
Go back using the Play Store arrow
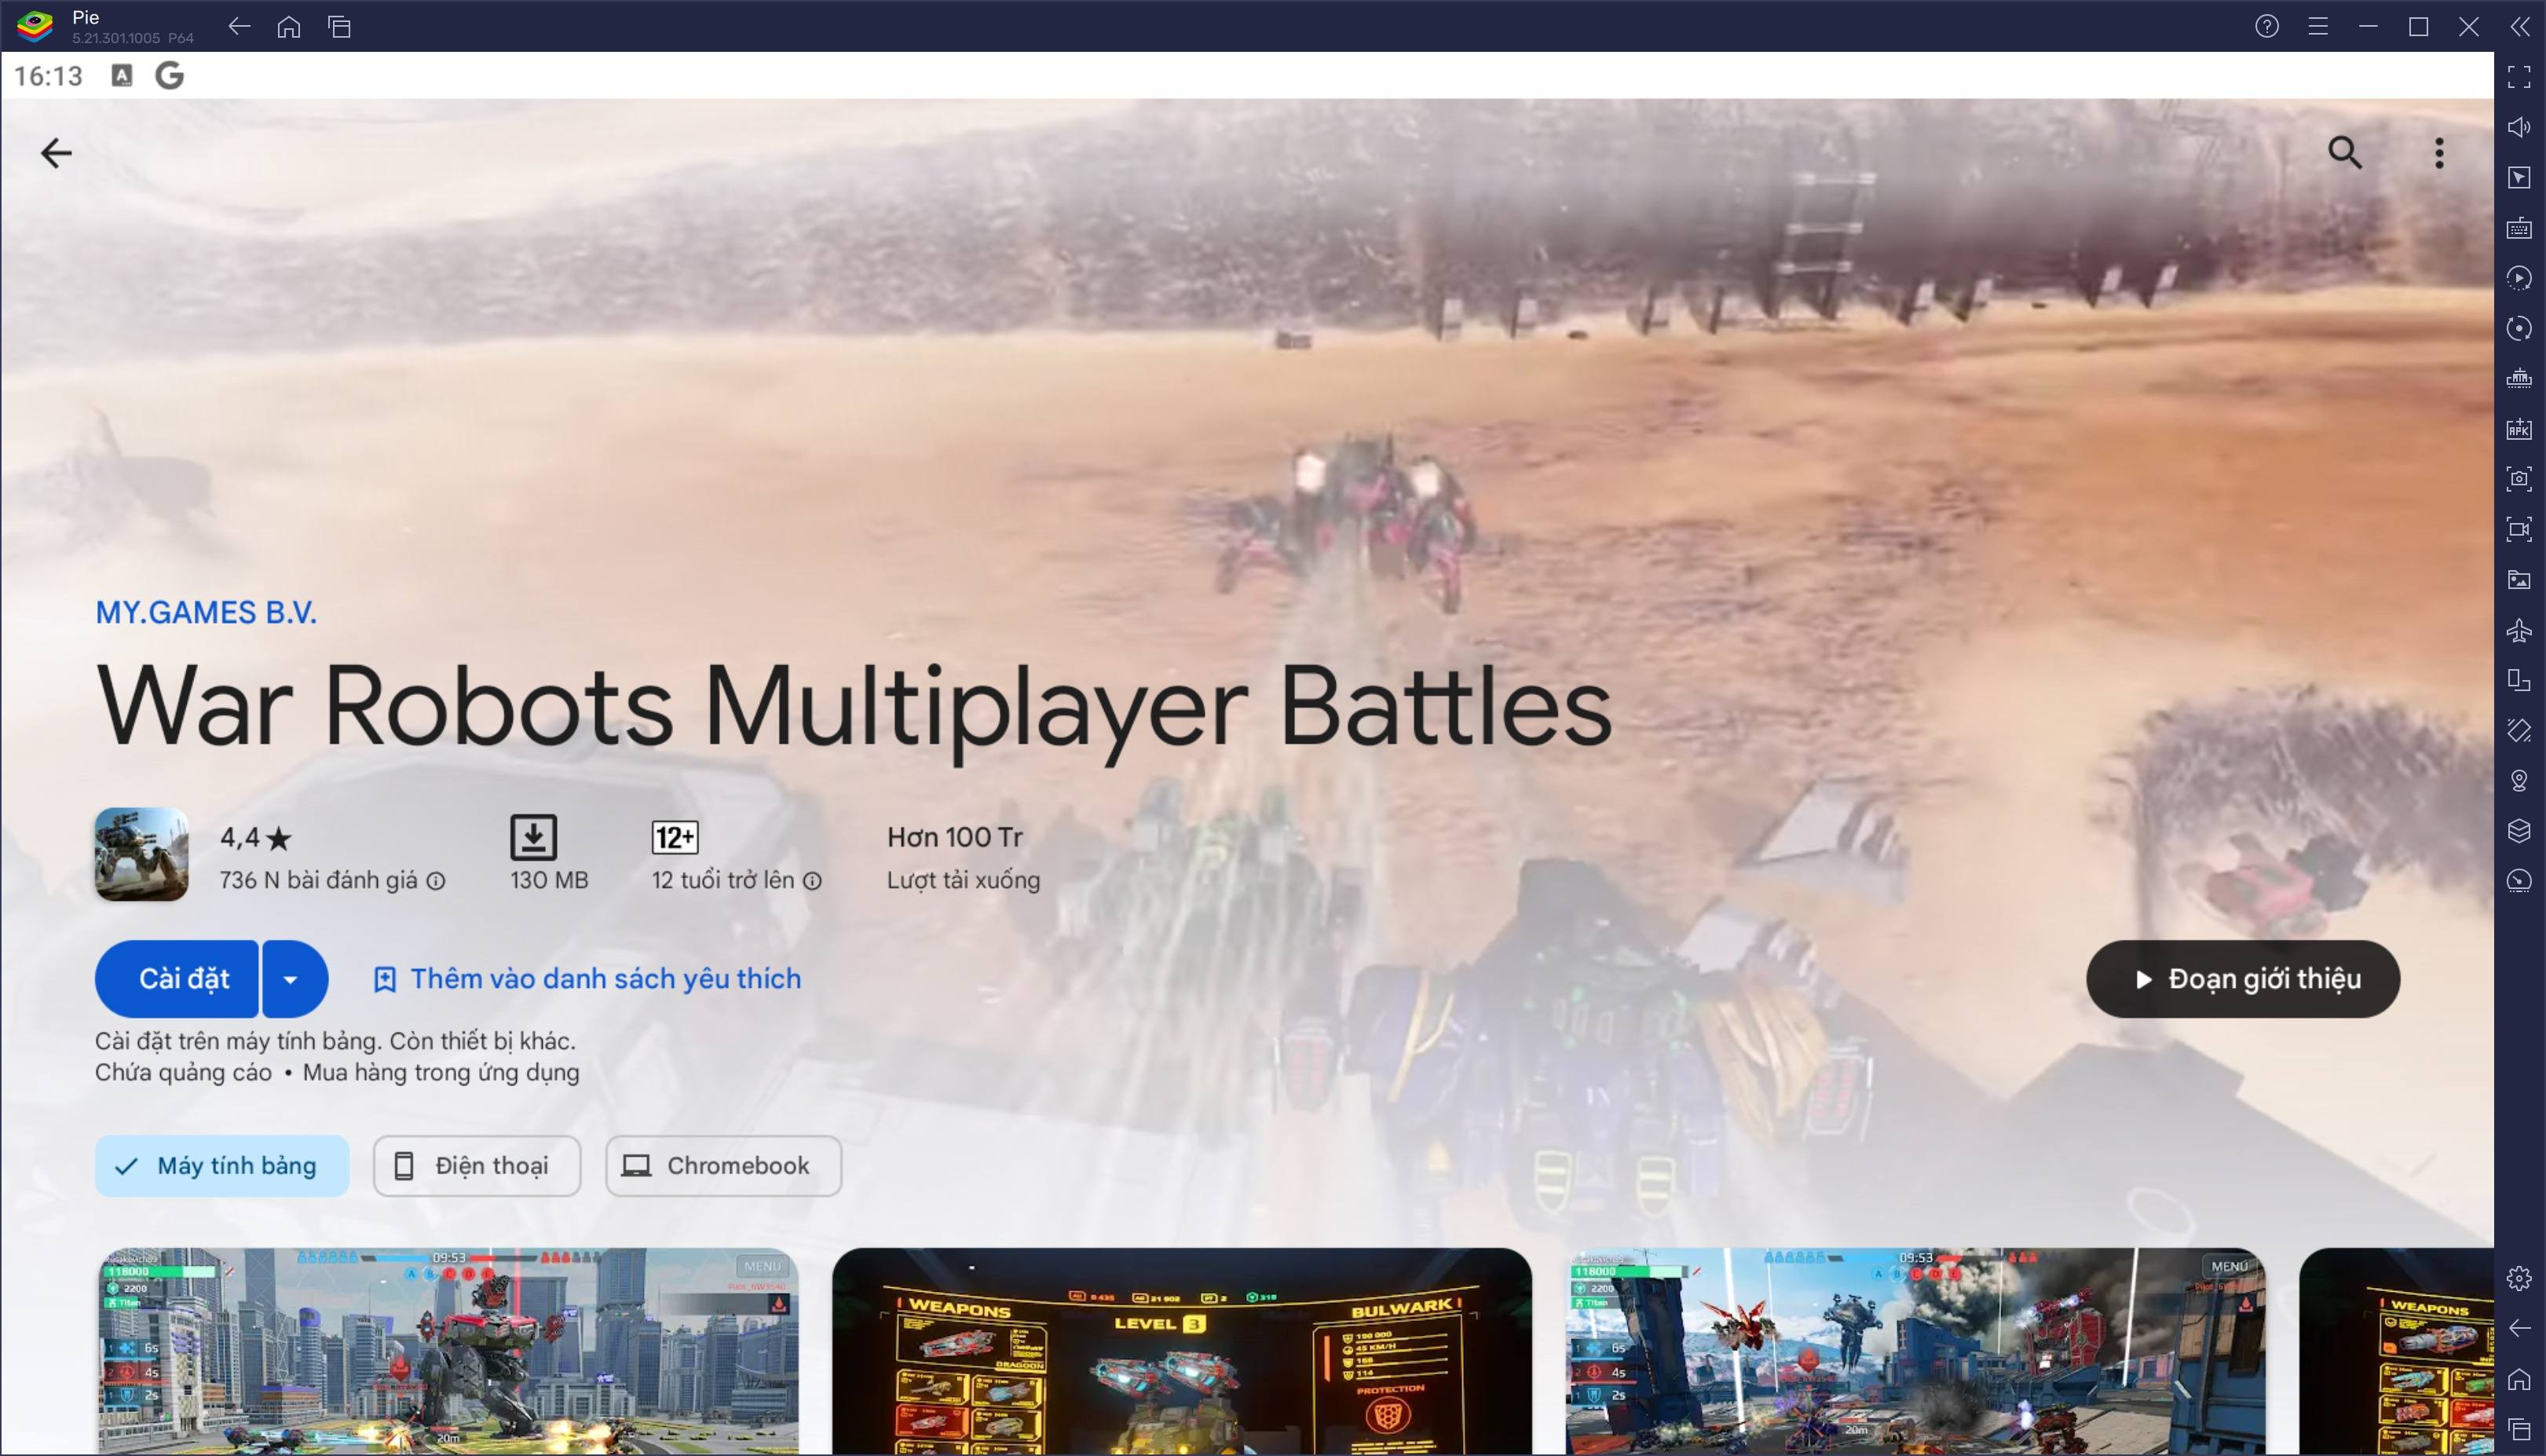click(x=56, y=153)
